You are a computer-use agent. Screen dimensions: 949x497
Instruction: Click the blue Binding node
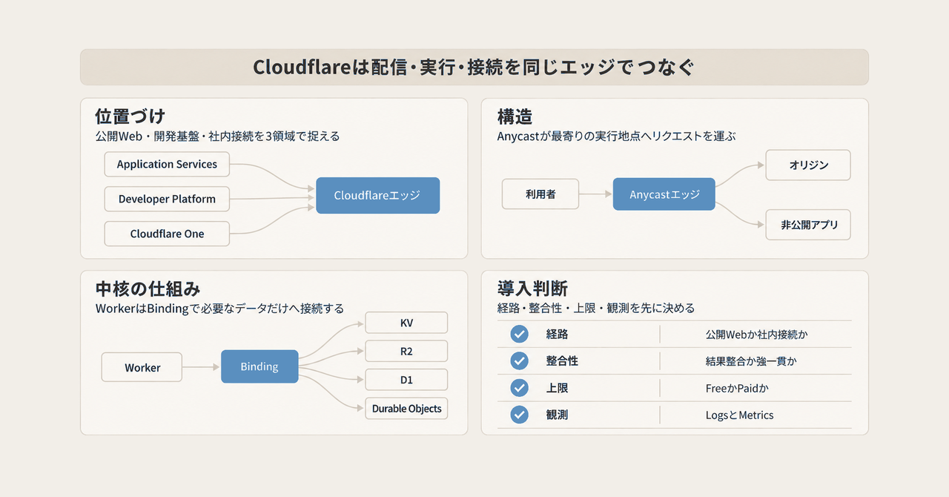259,366
